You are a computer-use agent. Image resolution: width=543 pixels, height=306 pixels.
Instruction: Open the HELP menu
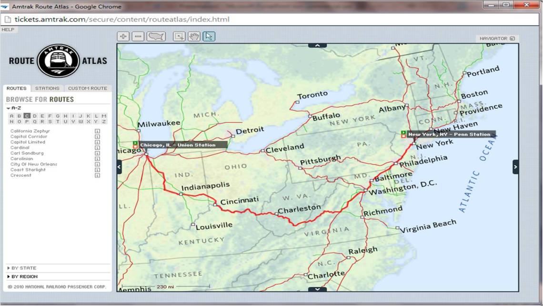8,29
